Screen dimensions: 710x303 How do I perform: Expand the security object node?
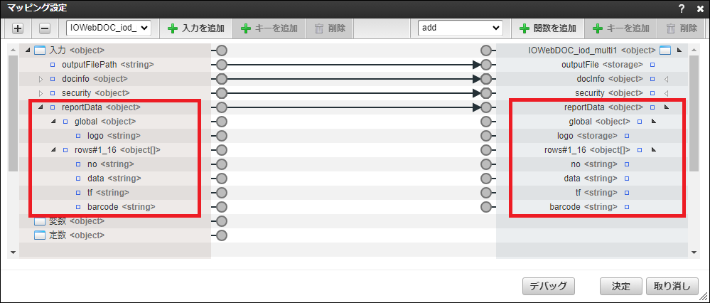41,93
